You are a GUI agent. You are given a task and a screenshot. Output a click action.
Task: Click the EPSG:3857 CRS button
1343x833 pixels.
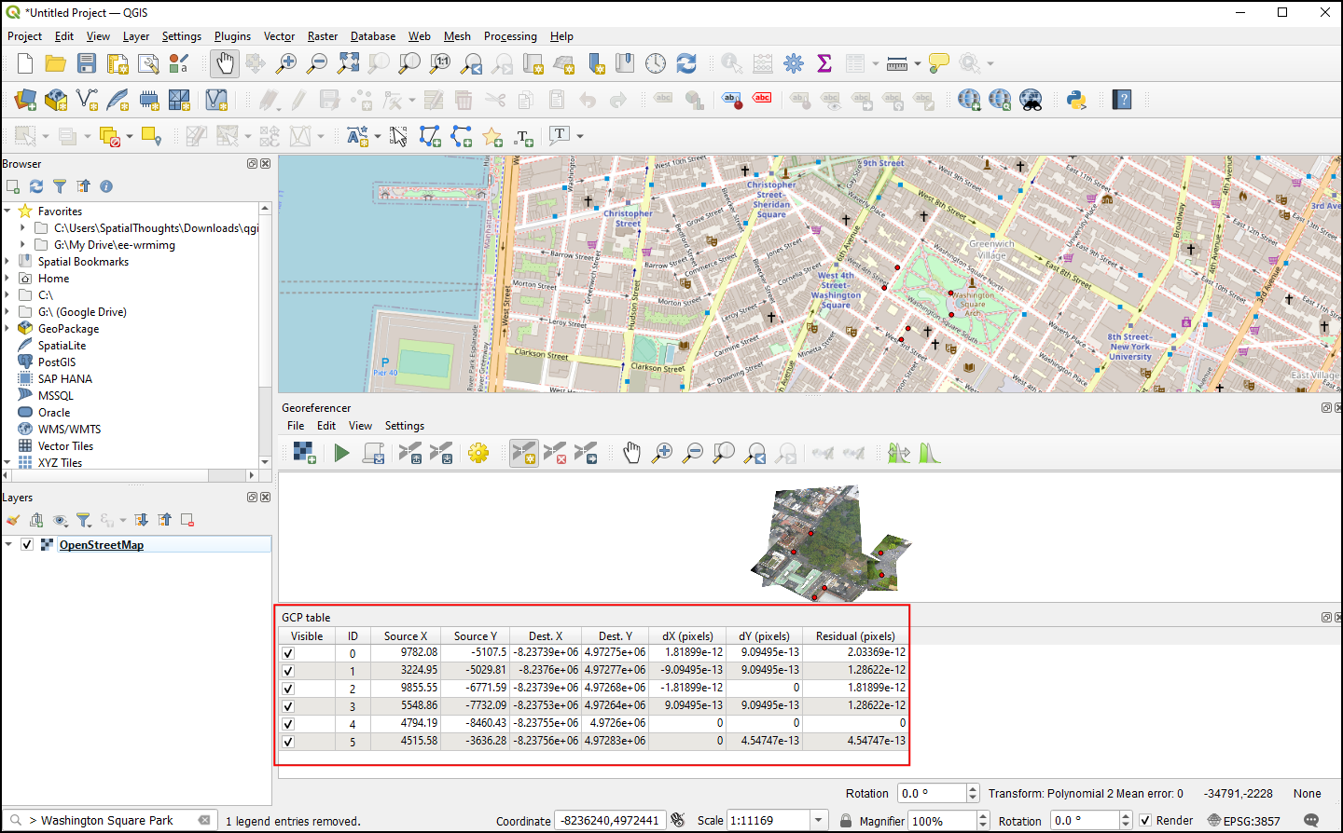1243,821
